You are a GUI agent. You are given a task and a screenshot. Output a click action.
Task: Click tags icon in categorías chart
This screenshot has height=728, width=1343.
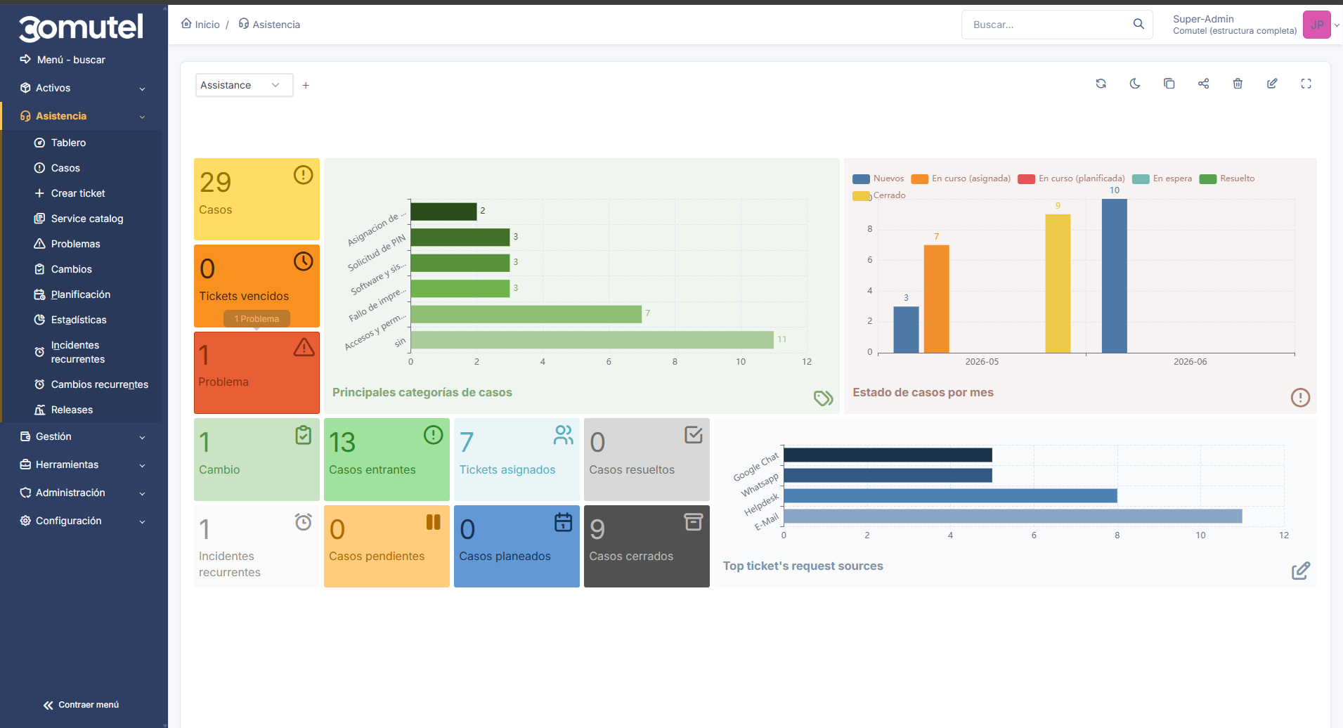[x=823, y=398]
